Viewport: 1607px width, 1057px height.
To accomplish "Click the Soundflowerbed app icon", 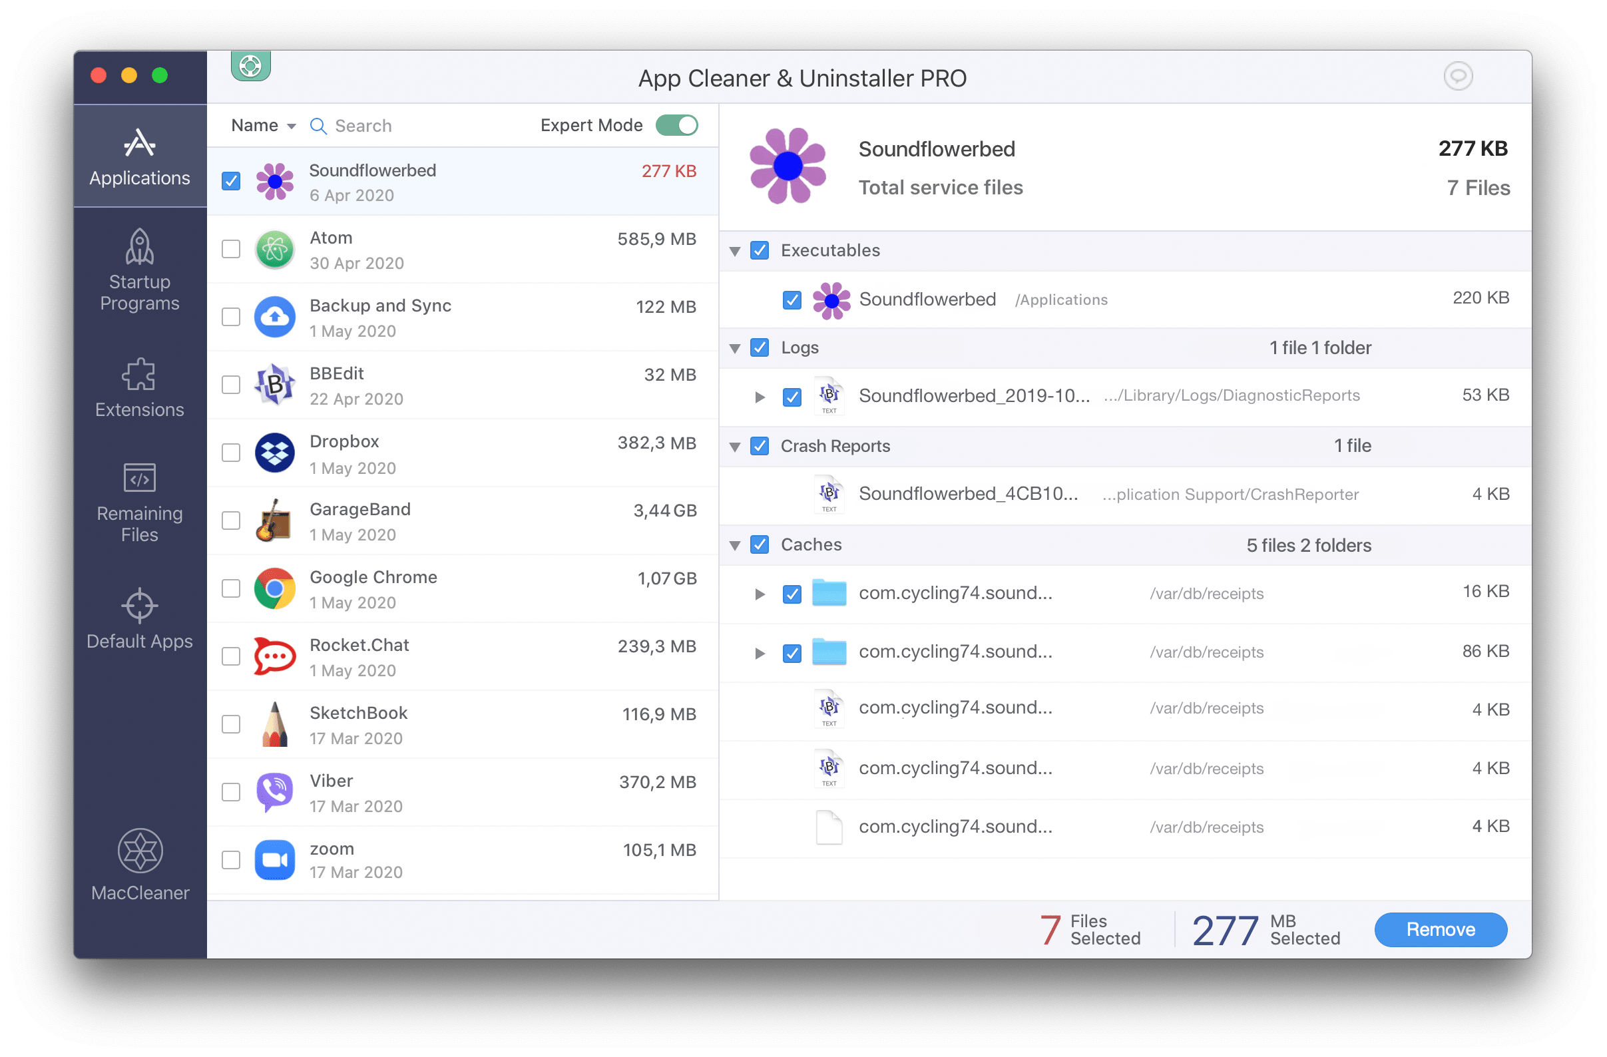I will [274, 182].
